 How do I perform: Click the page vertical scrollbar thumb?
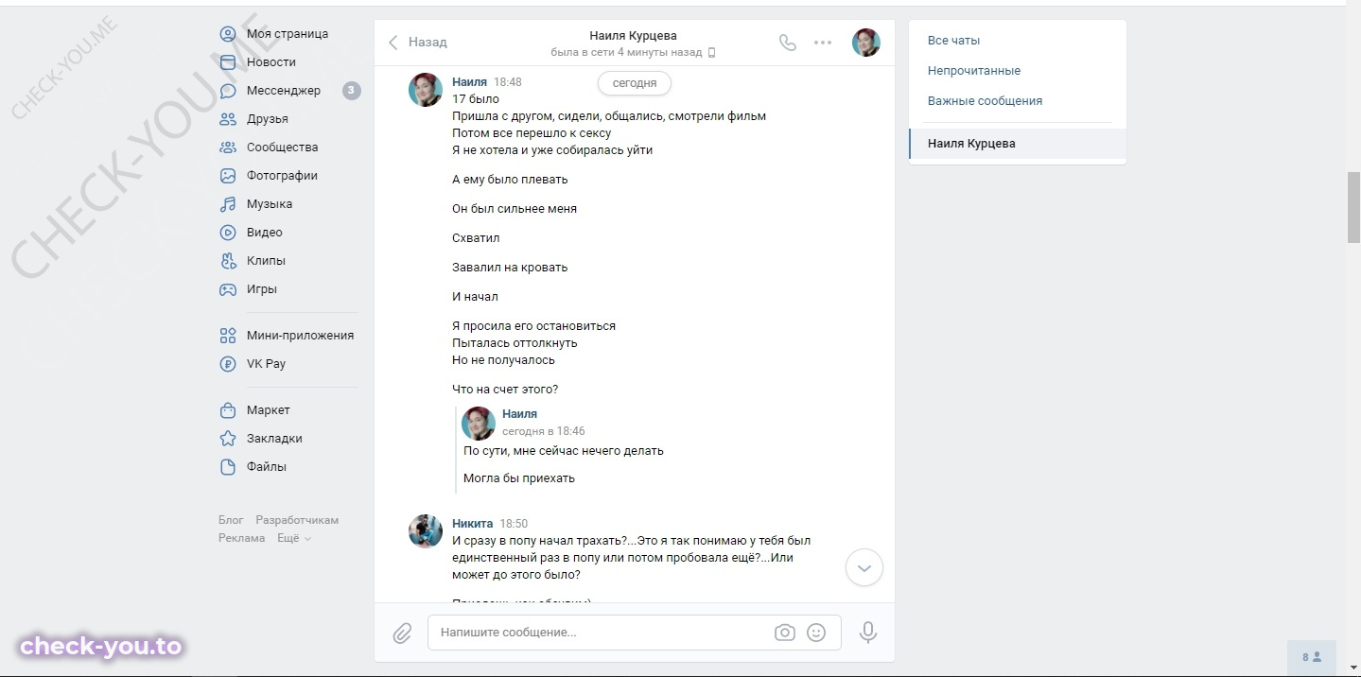[x=1353, y=208]
